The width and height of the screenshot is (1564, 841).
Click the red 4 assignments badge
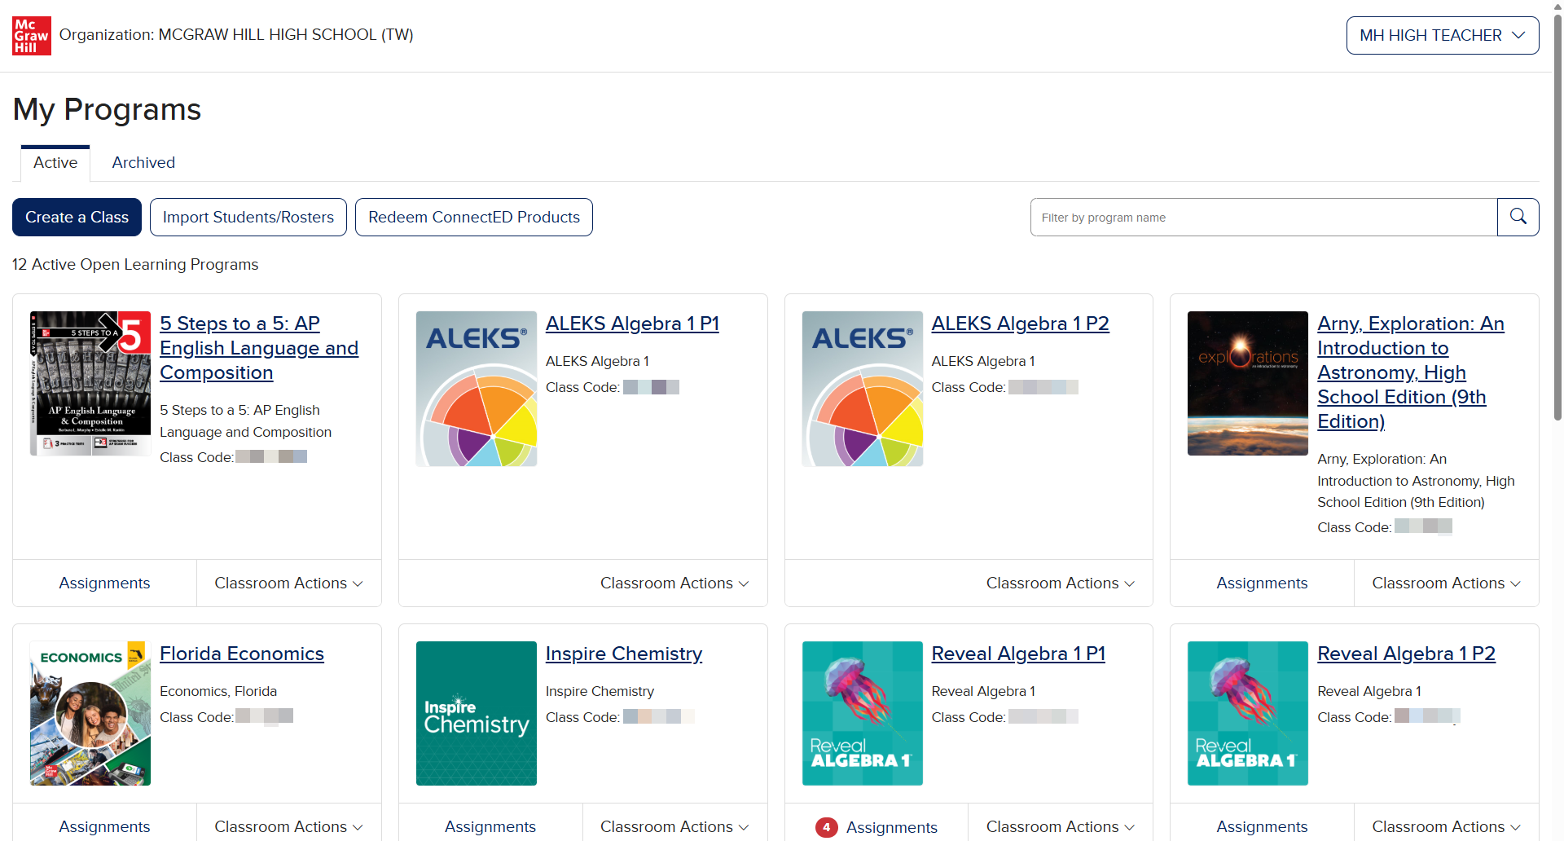[x=826, y=827]
